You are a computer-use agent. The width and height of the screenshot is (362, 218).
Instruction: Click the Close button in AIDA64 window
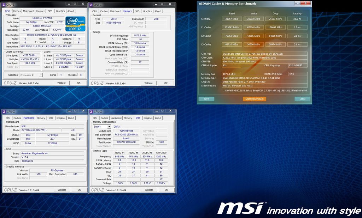(x=303, y=99)
